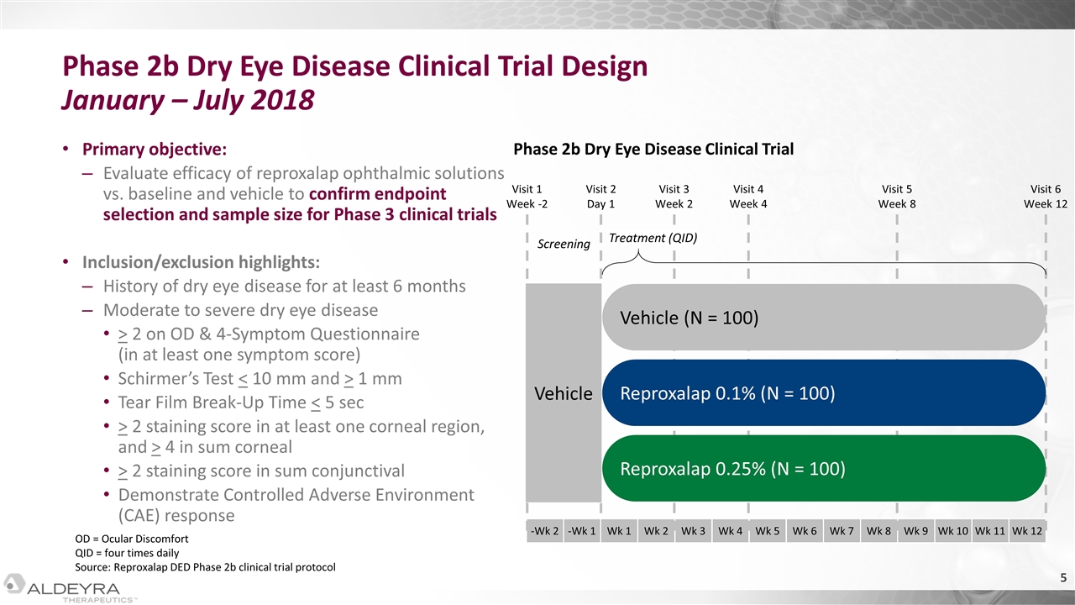Select the 'Visit 4 Week 4' label

[x=748, y=197]
